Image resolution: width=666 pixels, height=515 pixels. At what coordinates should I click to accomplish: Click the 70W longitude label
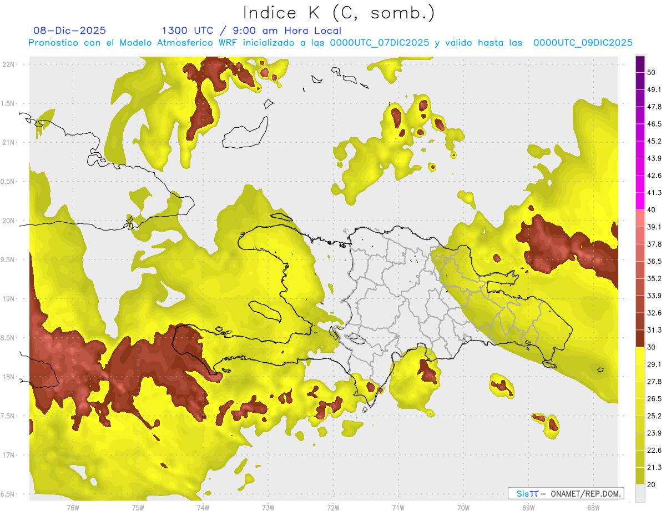pos(463,507)
